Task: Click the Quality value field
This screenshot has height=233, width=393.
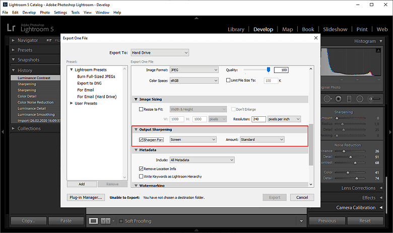Action: point(281,70)
